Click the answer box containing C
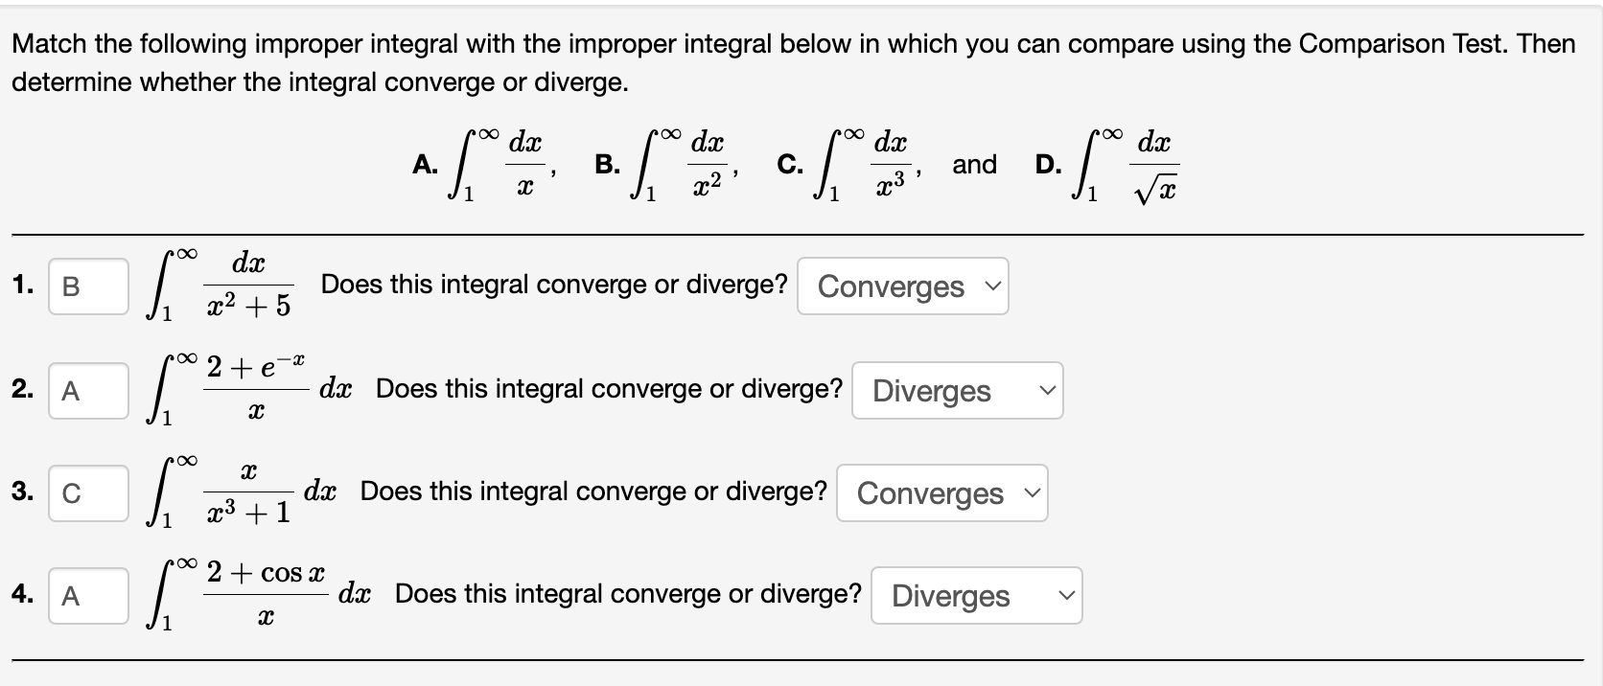Image resolution: width=1603 pixels, height=686 pixels. tap(88, 492)
